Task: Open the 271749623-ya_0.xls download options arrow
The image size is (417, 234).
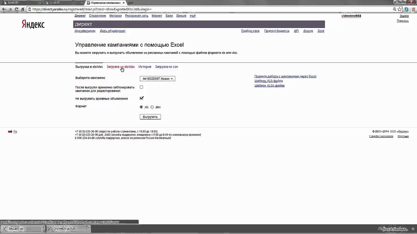Action: (x=88, y=229)
